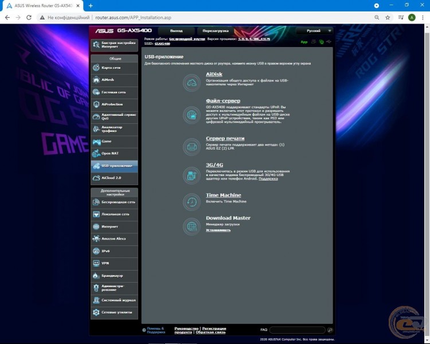Click the Time Machine clock icon
Viewport: 430px width, 344px height.
191,202
